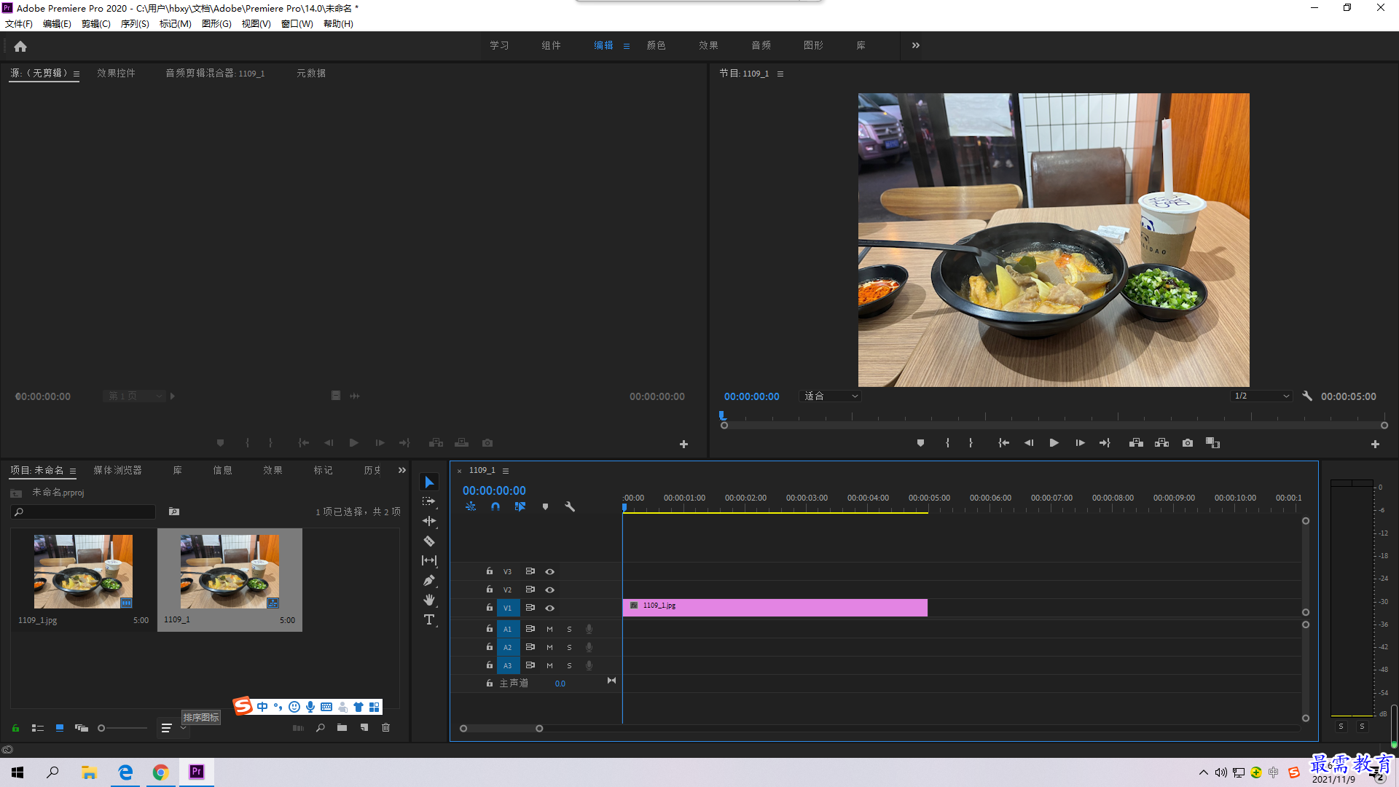Viewport: 1399px width, 787px height.
Task: Open timeline display settings wrench
Action: click(x=570, y=506)
